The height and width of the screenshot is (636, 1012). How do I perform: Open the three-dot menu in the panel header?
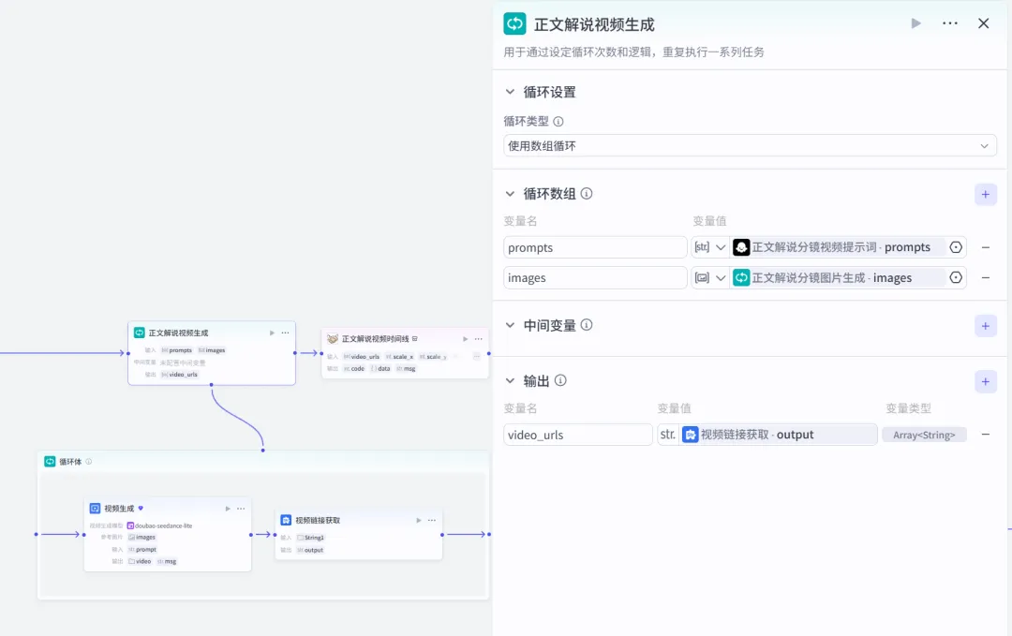pyautogui.click(x=950, y=23)
